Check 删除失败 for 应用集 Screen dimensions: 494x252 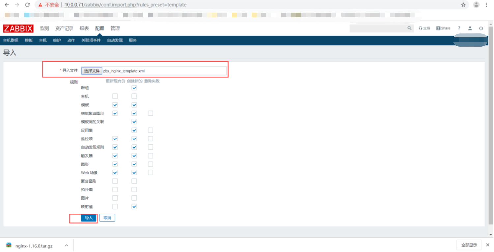tap(151, 130)
